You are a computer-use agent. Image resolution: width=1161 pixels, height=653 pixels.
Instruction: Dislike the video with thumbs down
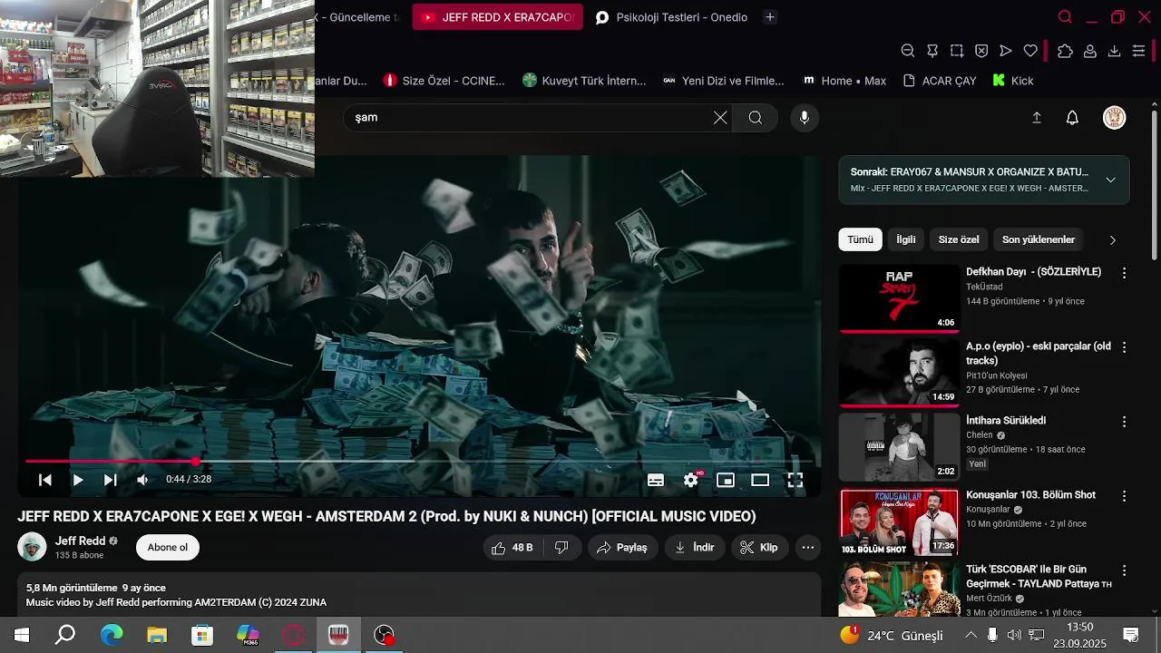click(x=561, y=548)
